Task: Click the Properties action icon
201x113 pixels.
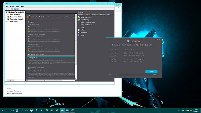Action: (x=79, y=33)
